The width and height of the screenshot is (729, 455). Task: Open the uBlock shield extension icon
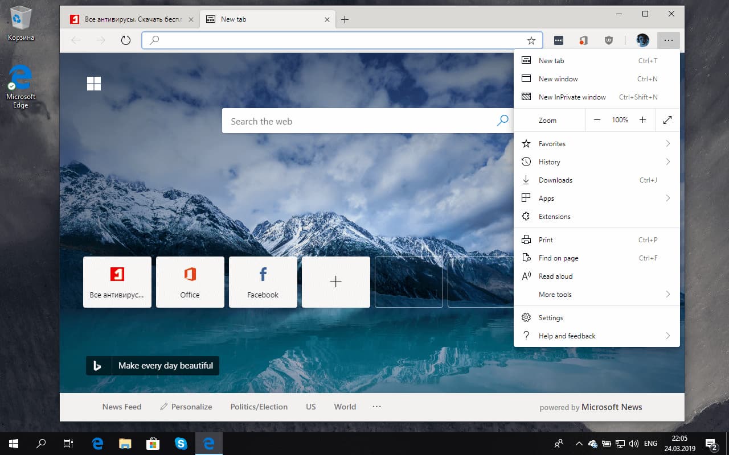[609, 40]
